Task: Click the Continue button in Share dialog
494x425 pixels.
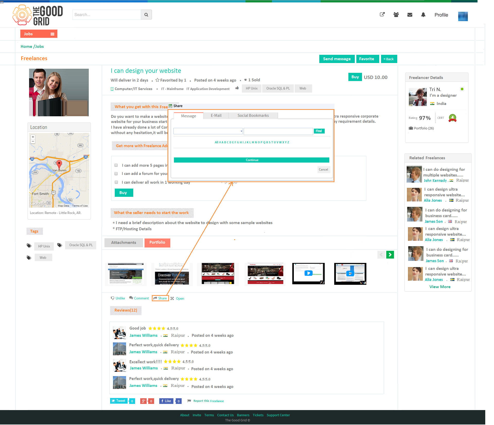Action: (x=252, y=160)
